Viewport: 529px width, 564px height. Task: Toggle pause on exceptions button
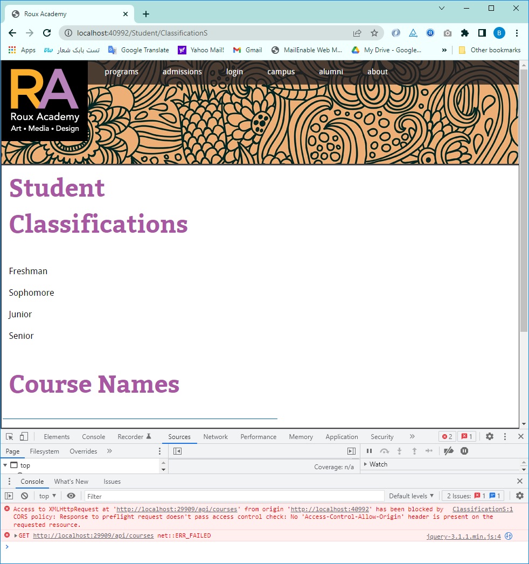[464, 451]
